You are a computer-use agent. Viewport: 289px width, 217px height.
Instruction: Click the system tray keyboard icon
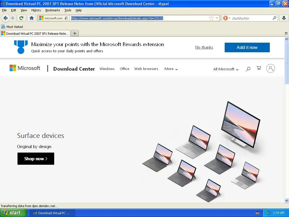click(257, 213)
